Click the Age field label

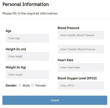pos(8,31)
